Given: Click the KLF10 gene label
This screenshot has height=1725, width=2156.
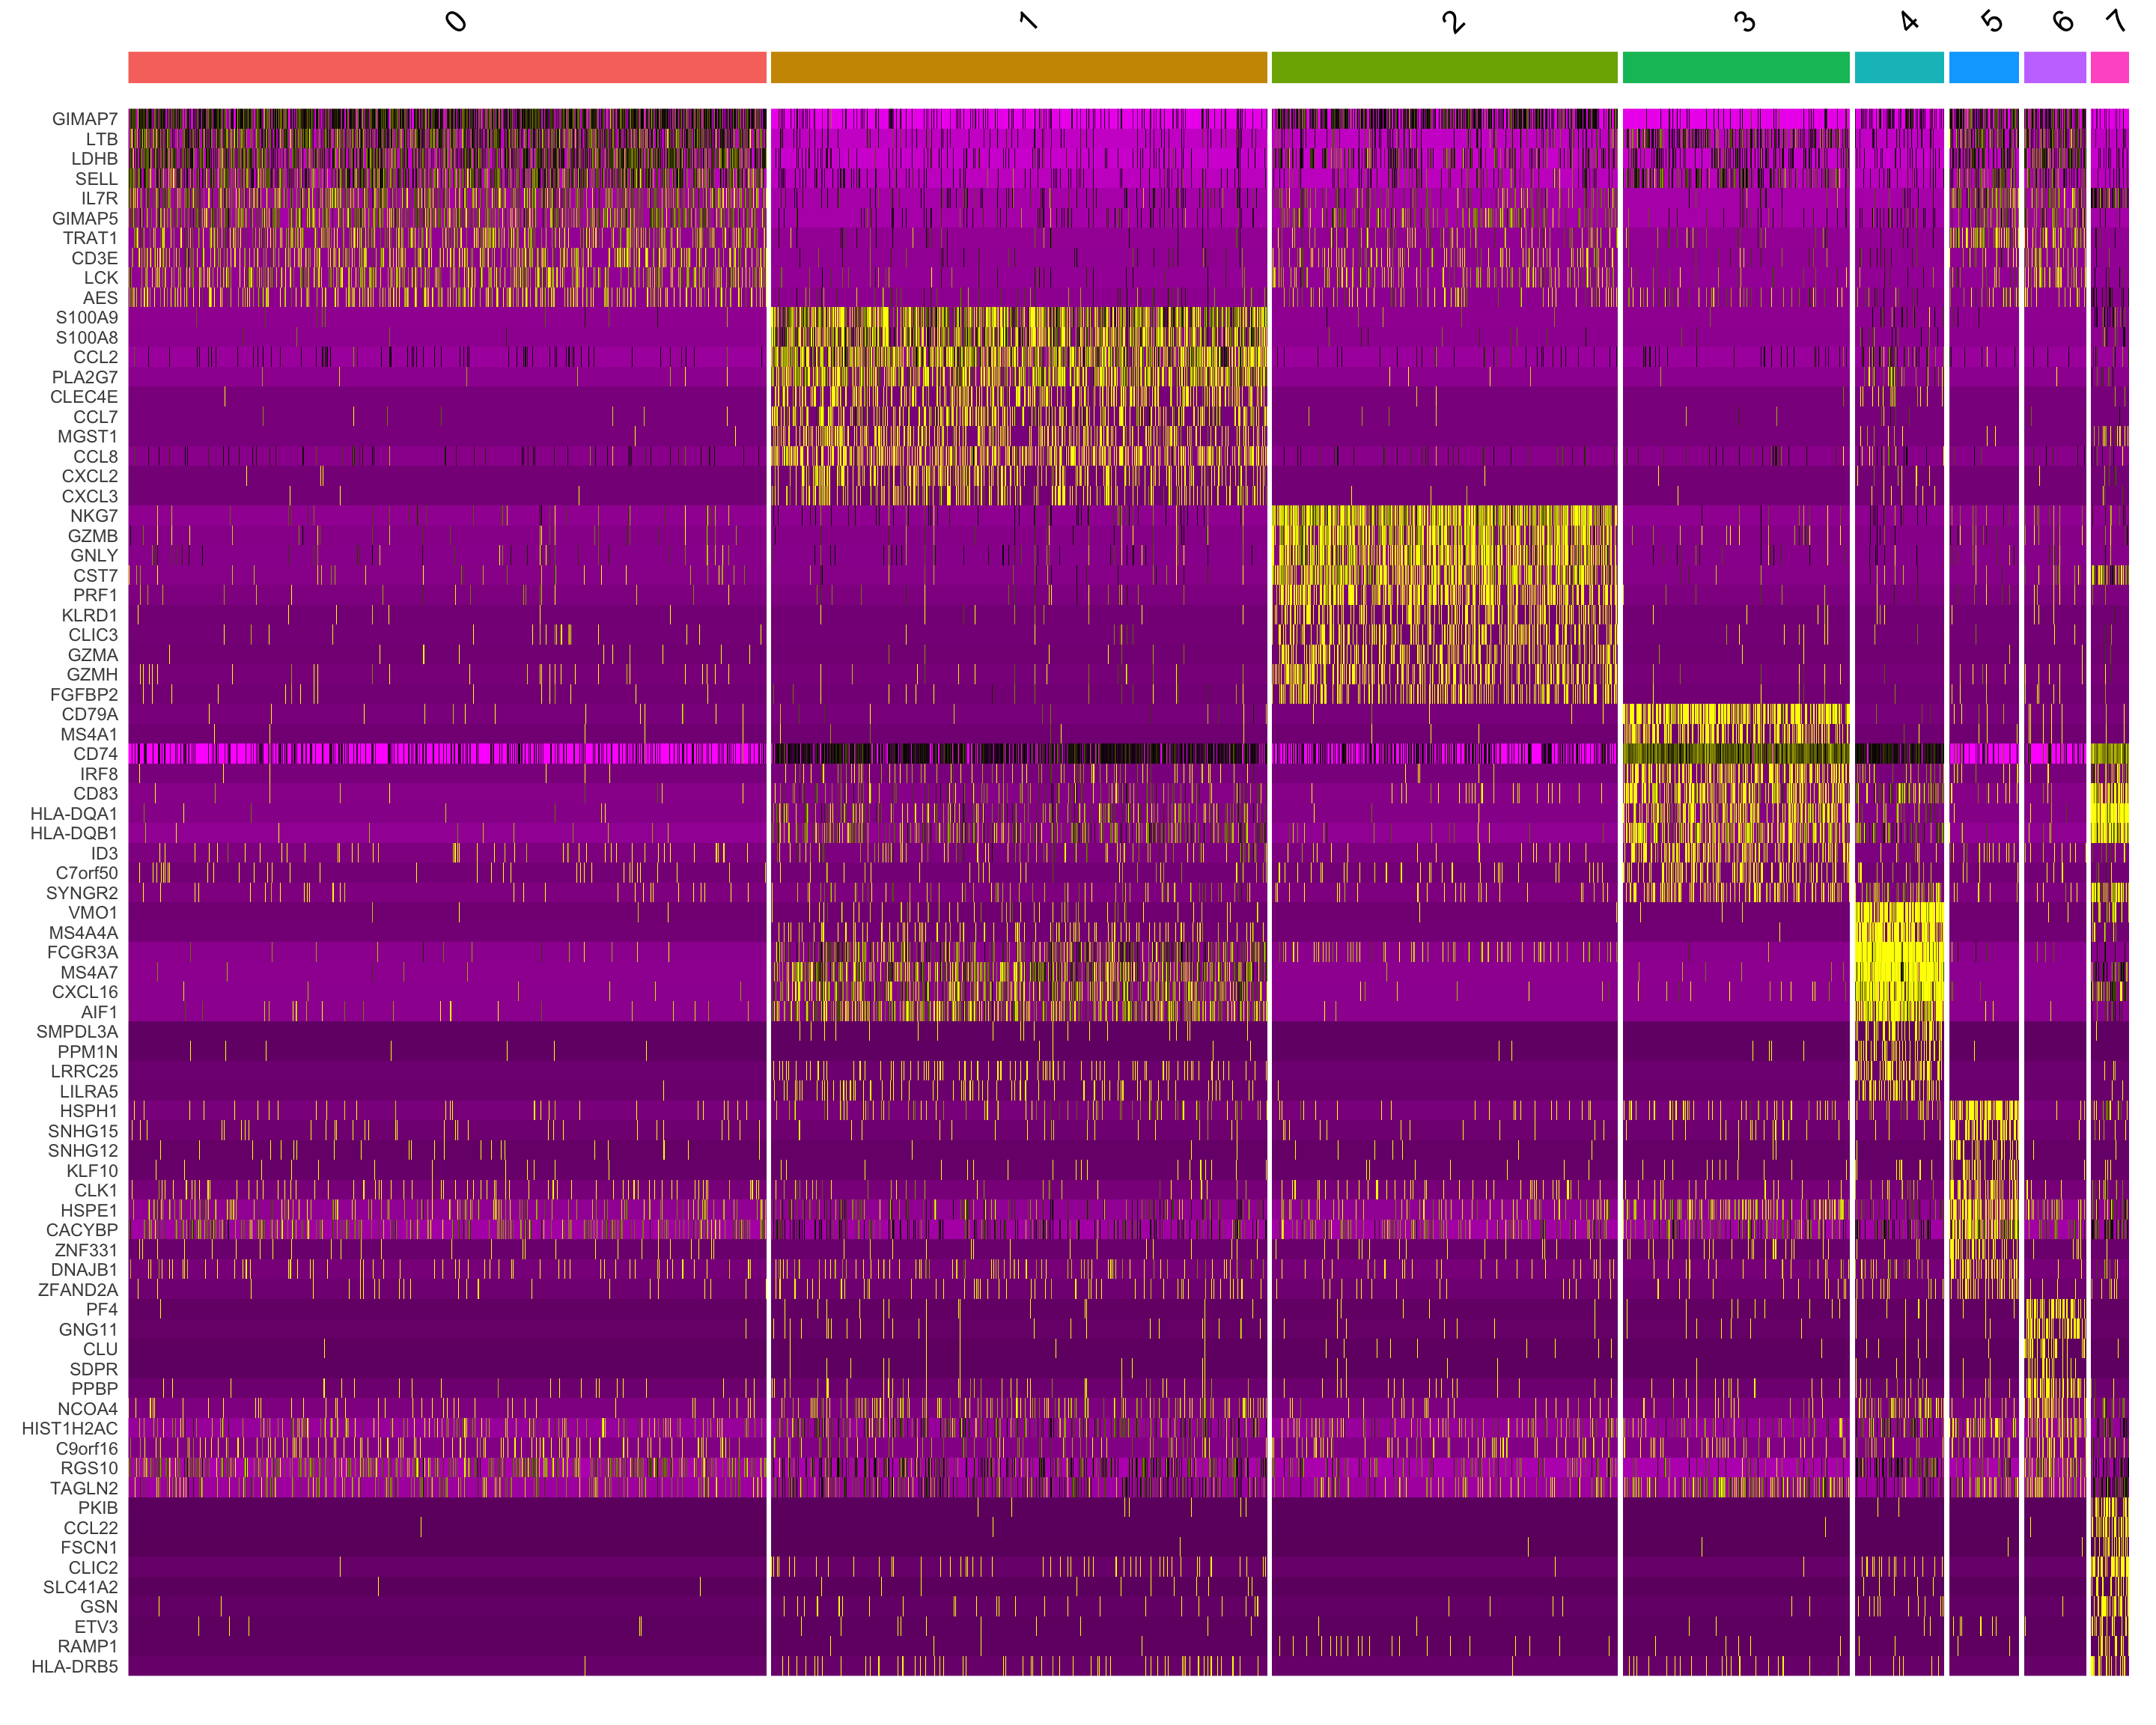Looking at the screenshot, I should [92, 1170].
